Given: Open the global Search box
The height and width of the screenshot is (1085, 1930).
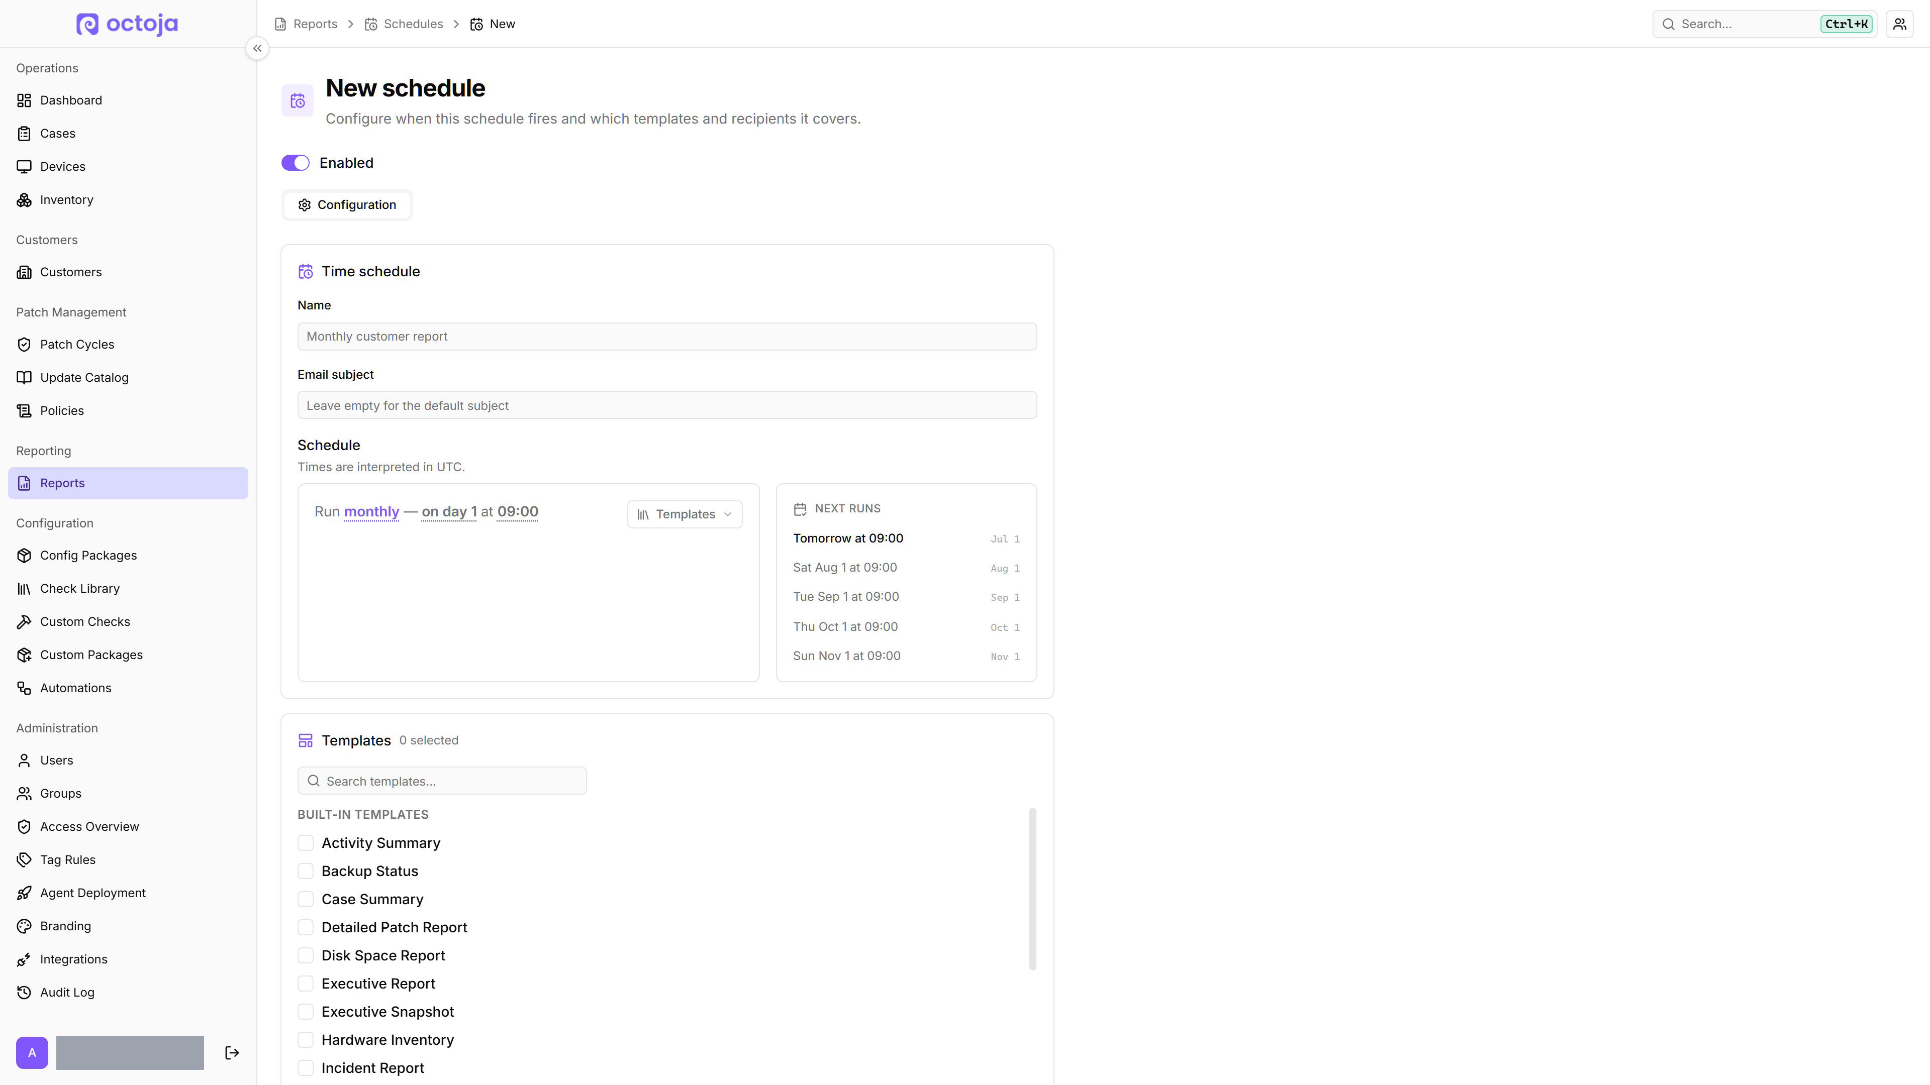Looking at the screenshot, I should [1765, 24].
